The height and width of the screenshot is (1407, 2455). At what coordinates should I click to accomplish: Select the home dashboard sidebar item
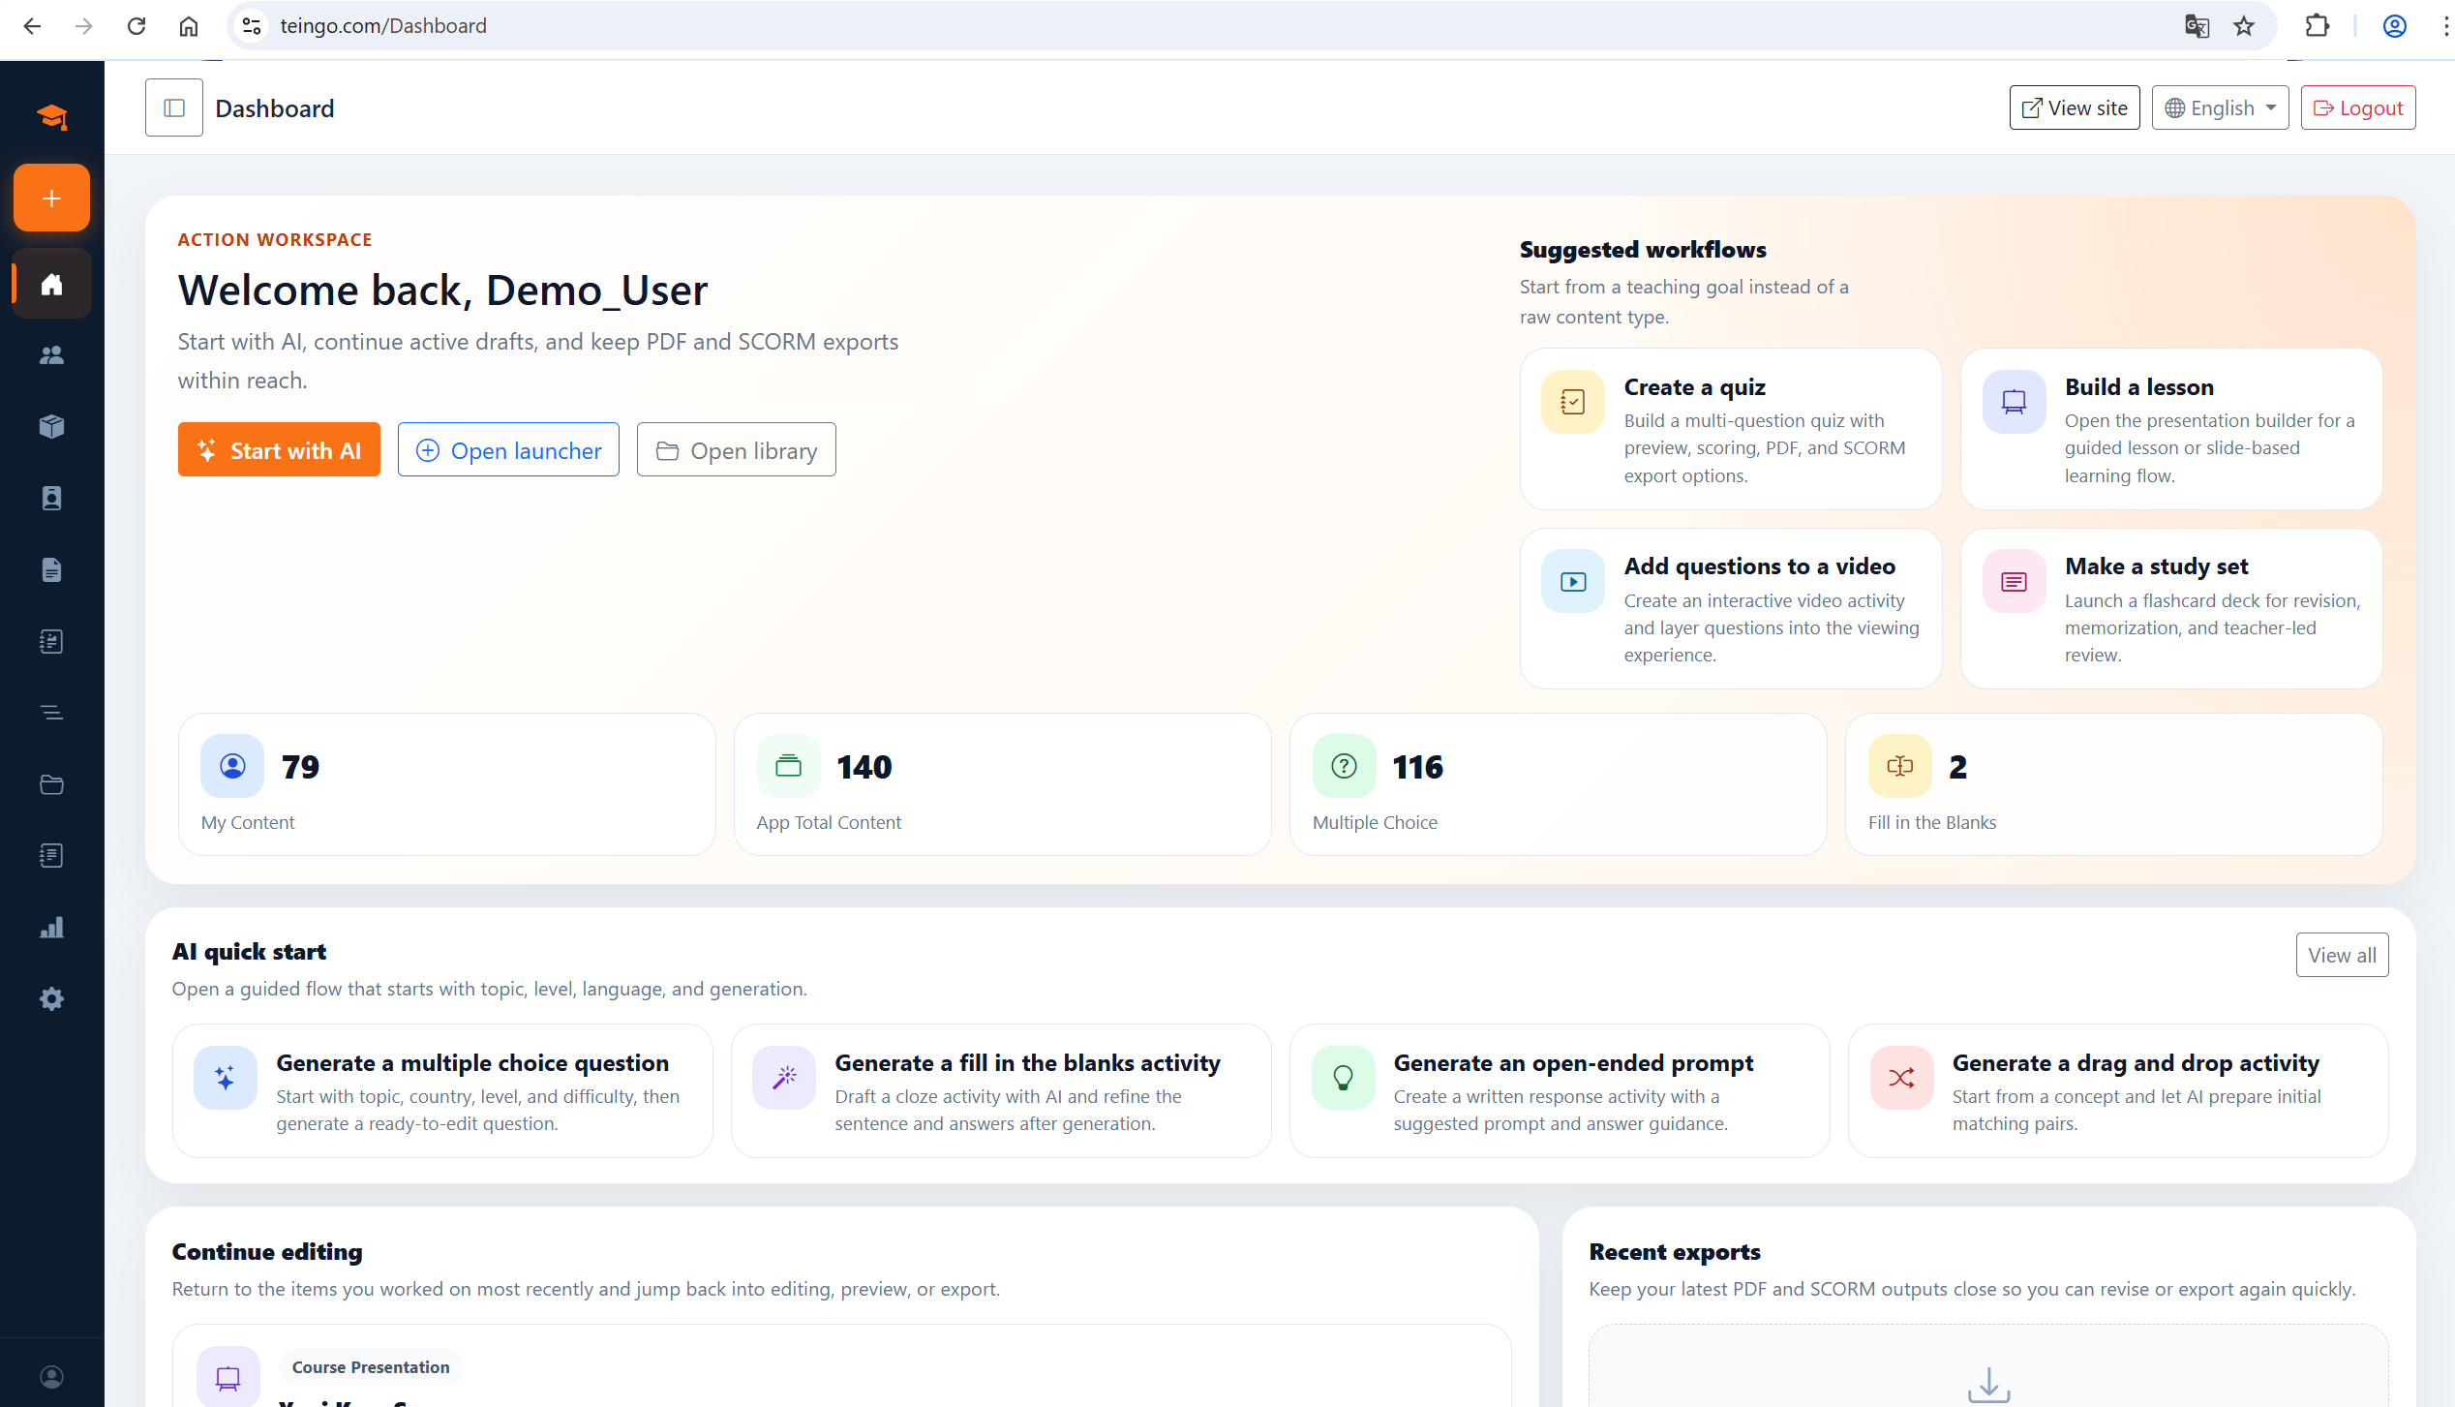click(x=51, y=284)
